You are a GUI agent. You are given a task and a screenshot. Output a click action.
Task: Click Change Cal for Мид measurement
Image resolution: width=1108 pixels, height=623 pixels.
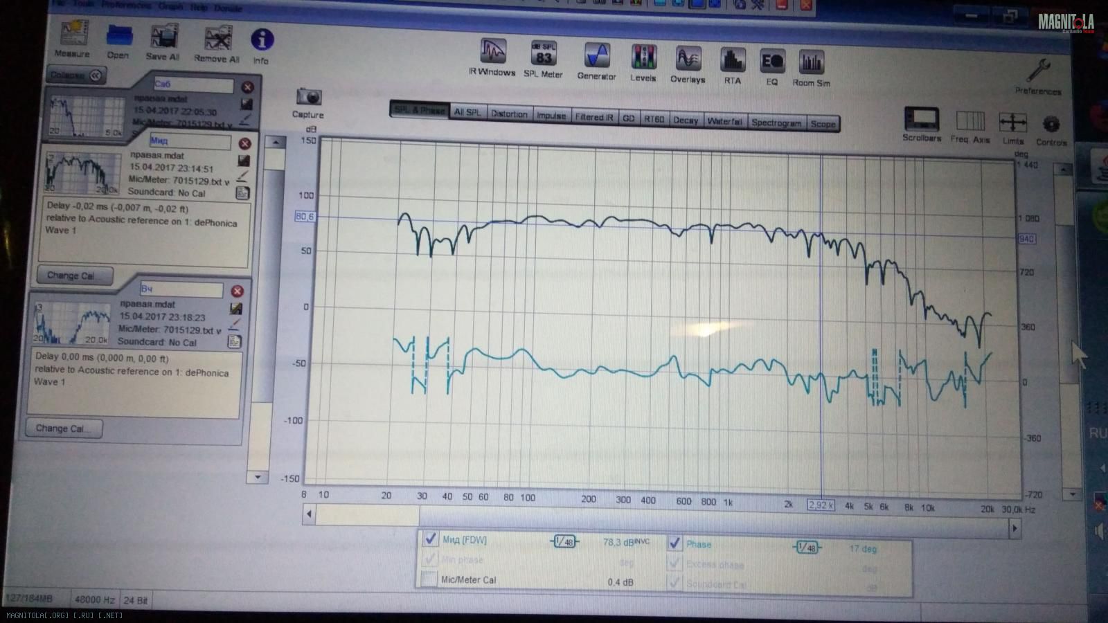tap(75, 276)
